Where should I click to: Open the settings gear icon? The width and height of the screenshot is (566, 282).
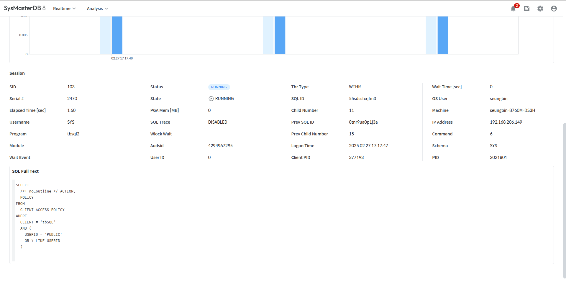click(540, 9)
